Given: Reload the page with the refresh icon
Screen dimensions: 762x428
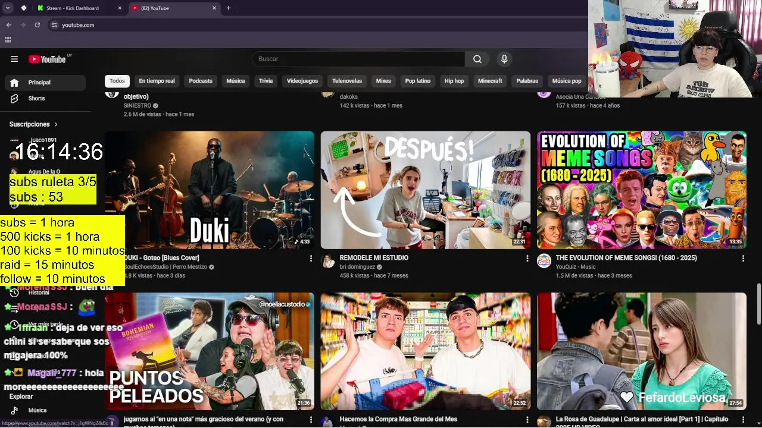Looking at the screenshot, I should click(x=37, y=25).
